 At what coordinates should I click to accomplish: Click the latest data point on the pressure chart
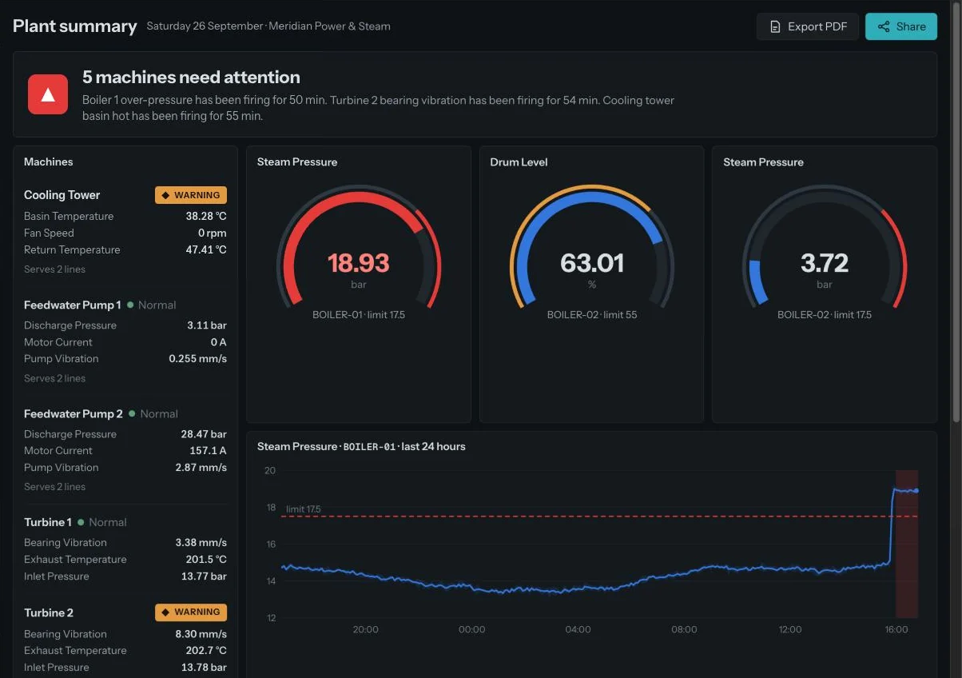916,491
